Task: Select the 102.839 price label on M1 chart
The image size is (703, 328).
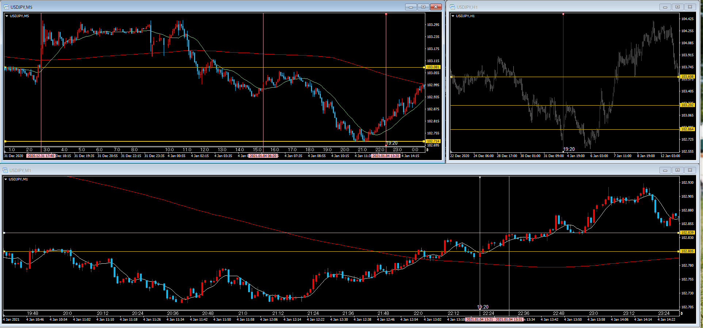Action: [687, 233]
